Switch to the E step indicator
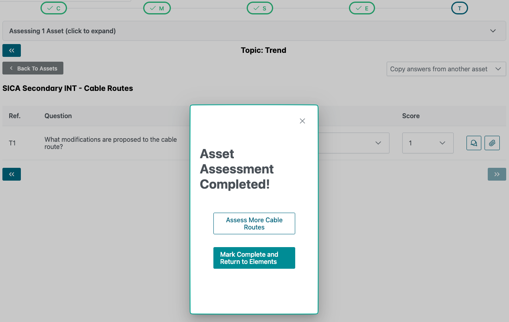The image size is (509, 322). [362, 8]
